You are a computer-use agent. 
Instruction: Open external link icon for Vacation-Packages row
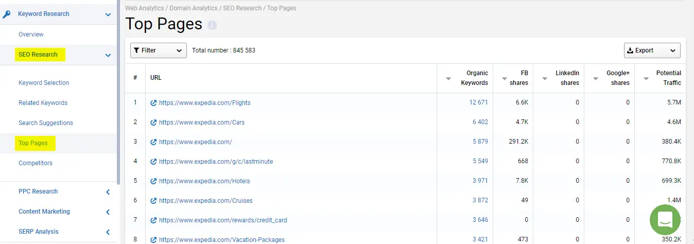click(153, 240)
